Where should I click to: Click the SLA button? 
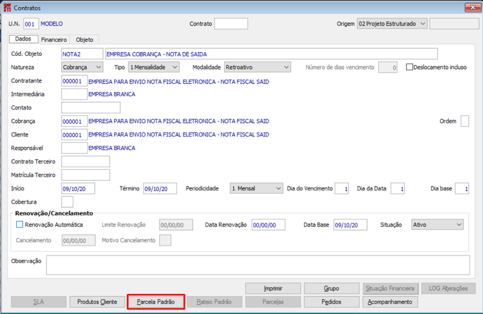(39, 302)
